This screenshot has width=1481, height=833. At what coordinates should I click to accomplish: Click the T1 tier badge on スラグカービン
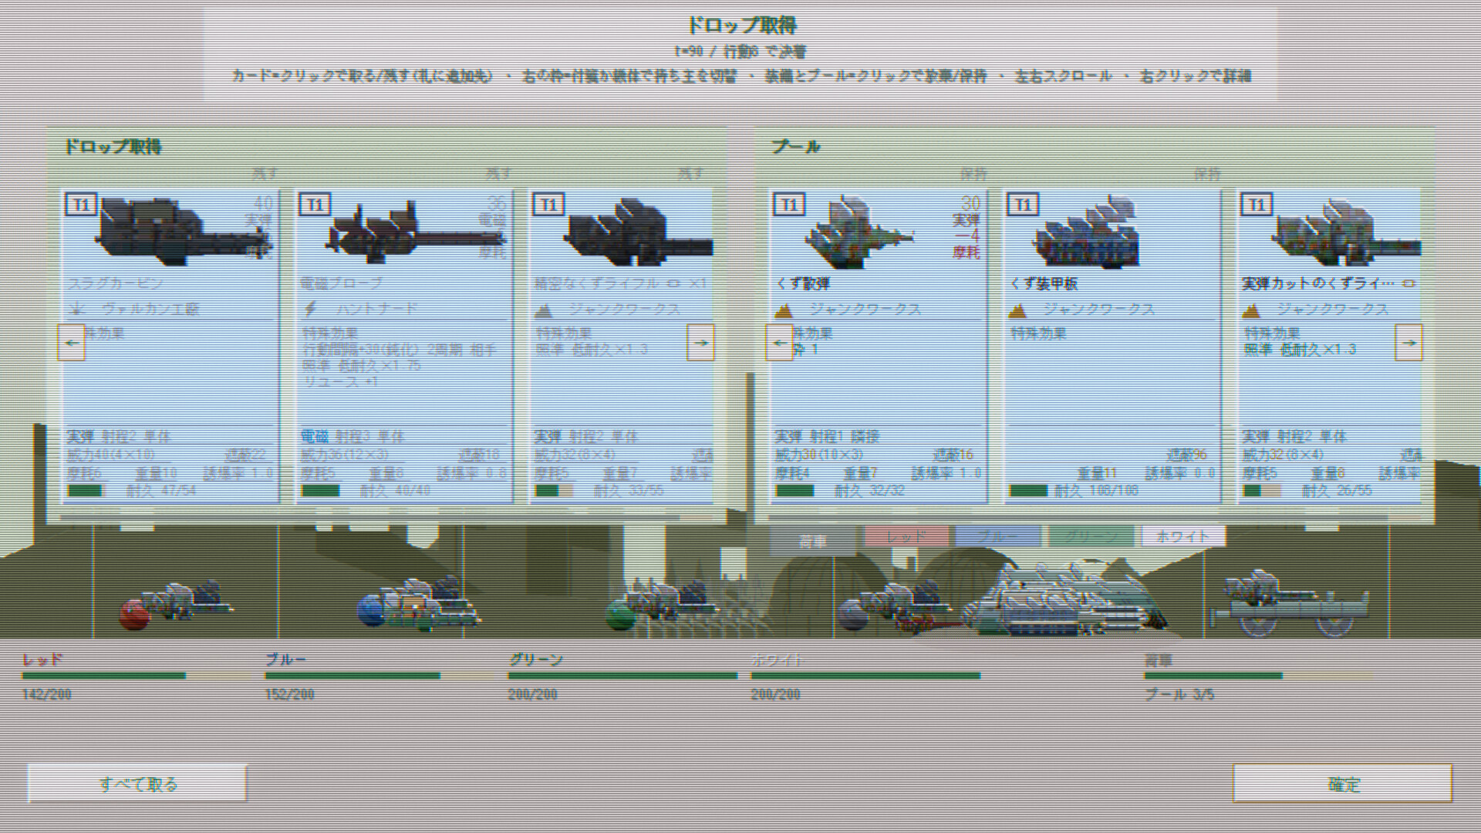point(81,204)
